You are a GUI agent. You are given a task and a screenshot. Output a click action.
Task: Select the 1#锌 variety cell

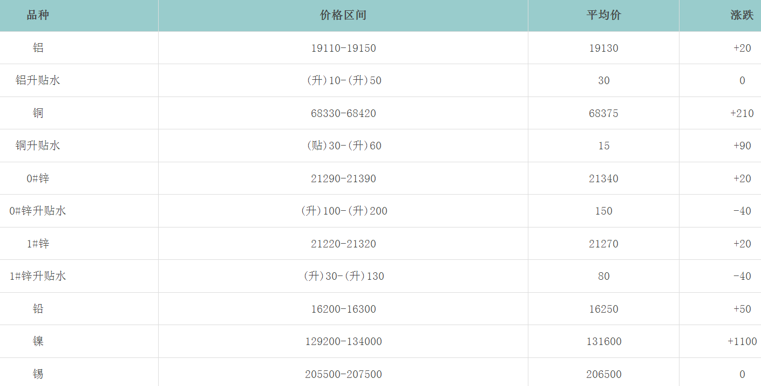pos(38,244)
